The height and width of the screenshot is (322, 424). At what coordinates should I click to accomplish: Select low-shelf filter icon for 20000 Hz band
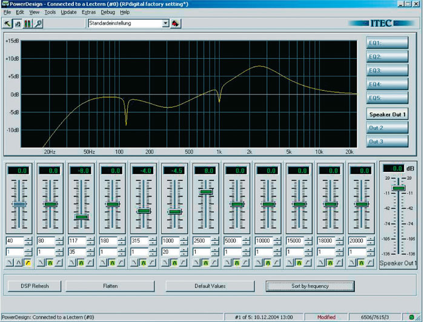pos(353,263)
